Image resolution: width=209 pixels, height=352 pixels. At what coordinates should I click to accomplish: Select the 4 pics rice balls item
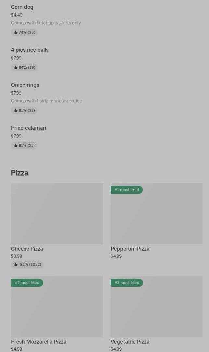click(x=30, y=50)
